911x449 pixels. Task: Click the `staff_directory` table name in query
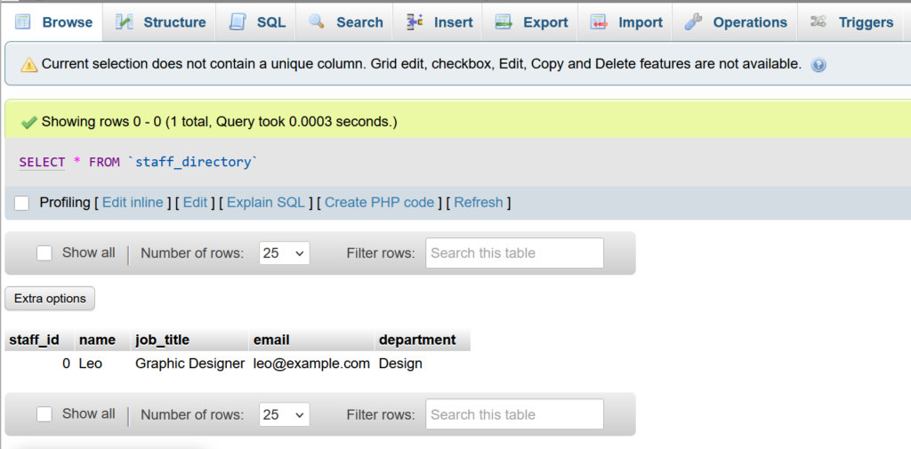pos(195,162)
